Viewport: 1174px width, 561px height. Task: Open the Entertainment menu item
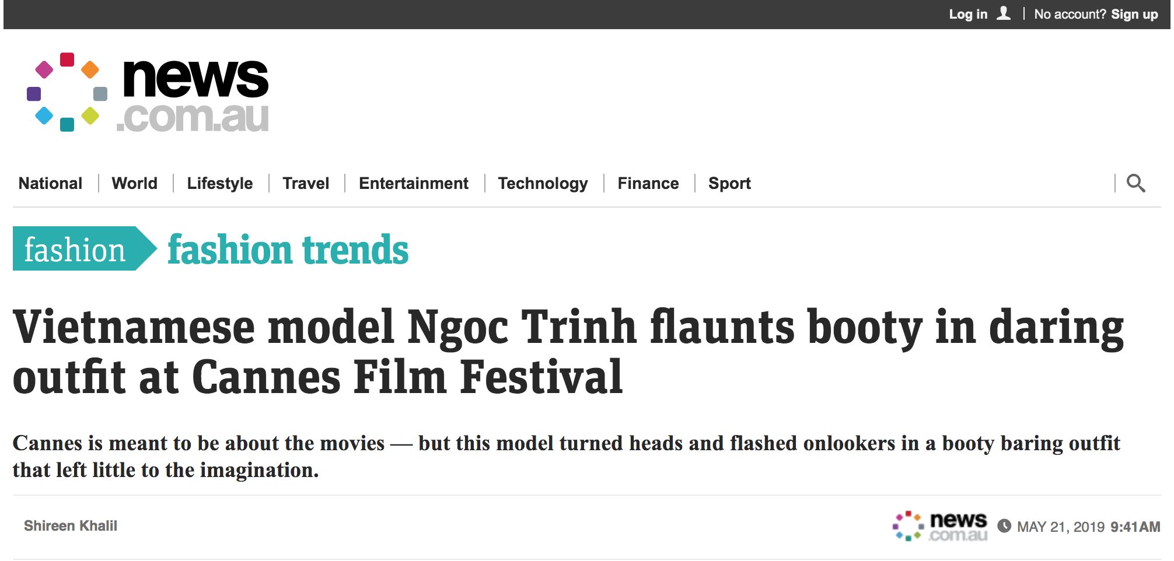[x=413, y=183]
